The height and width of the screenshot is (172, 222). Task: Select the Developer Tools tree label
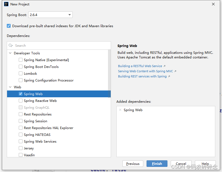pos(27,53)
